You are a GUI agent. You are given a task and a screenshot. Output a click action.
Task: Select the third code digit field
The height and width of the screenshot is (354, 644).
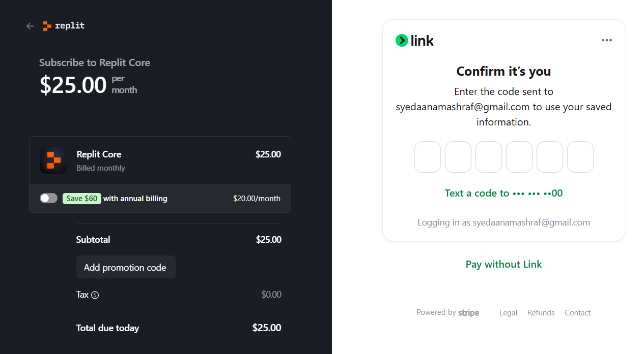pos(489,157)
